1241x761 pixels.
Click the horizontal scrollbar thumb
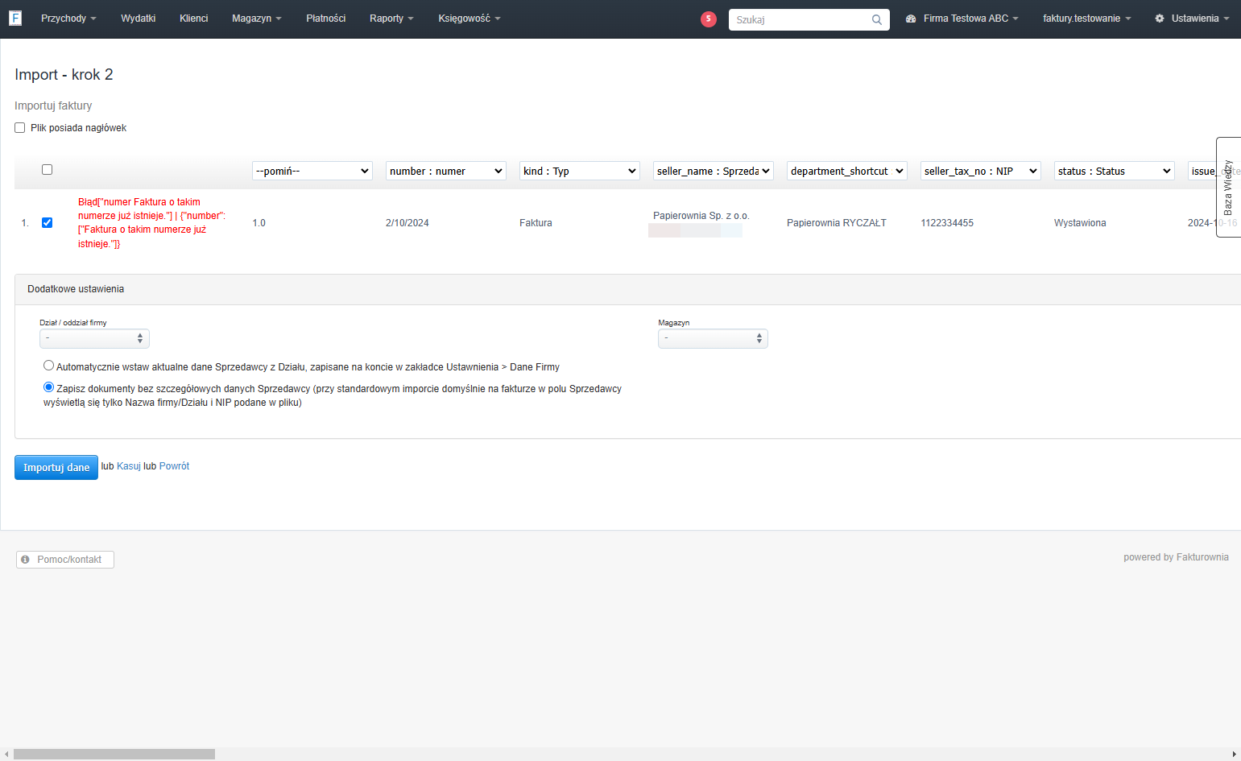[x=114, y=755]
